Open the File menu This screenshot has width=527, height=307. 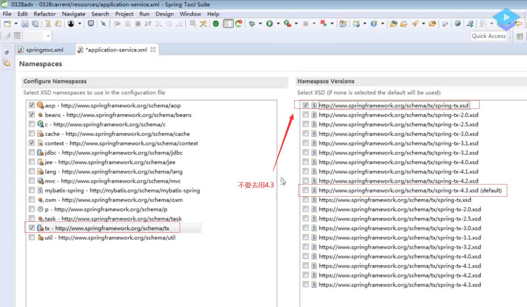point(7,14)
